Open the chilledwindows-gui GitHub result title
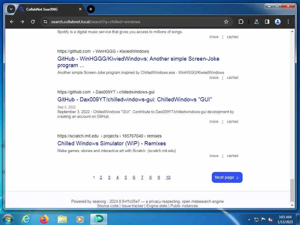 point(135,100)
